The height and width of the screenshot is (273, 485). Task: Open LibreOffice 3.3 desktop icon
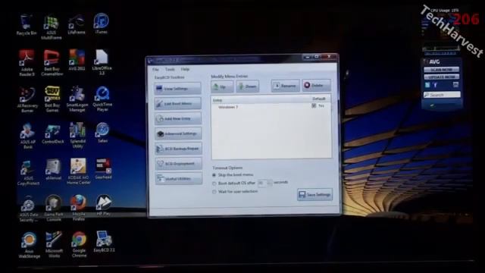[x=102, y=62]
